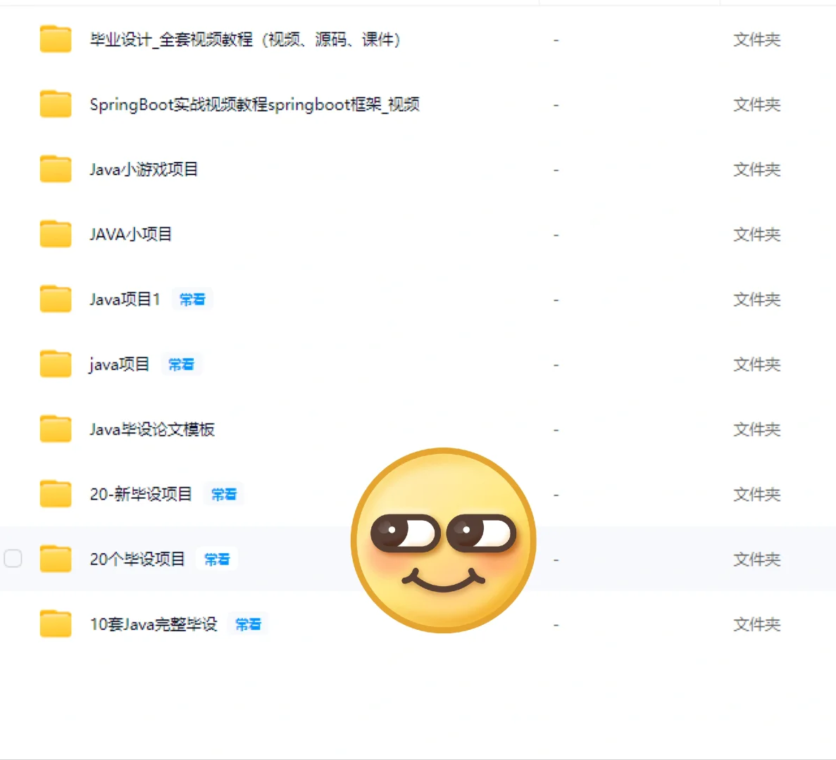
Task: Click the JAVA小项目 folder icon
Action: pyautogui.click(x=55, y=234)
